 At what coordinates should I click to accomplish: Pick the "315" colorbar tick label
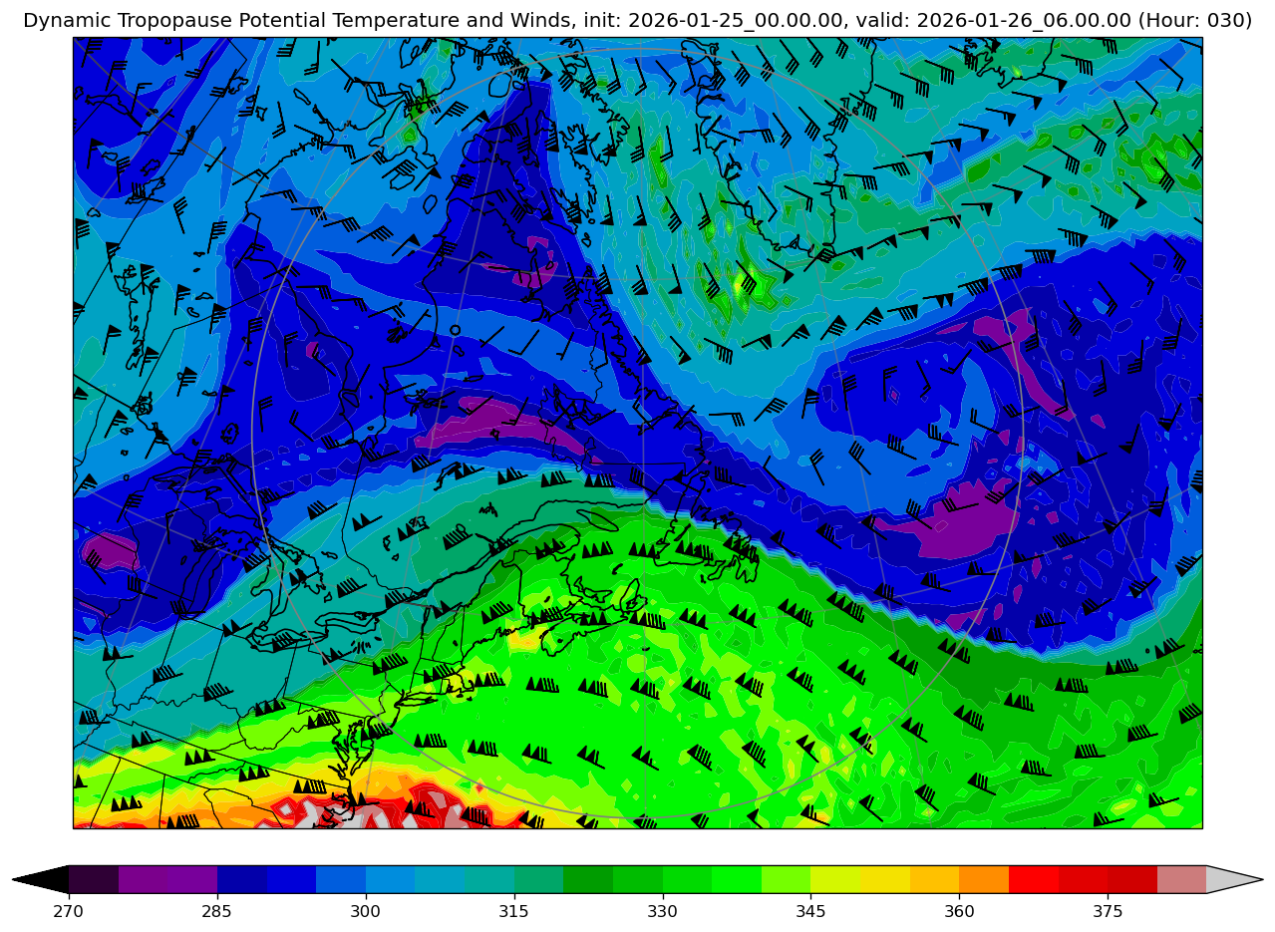[x=514, y=912]
